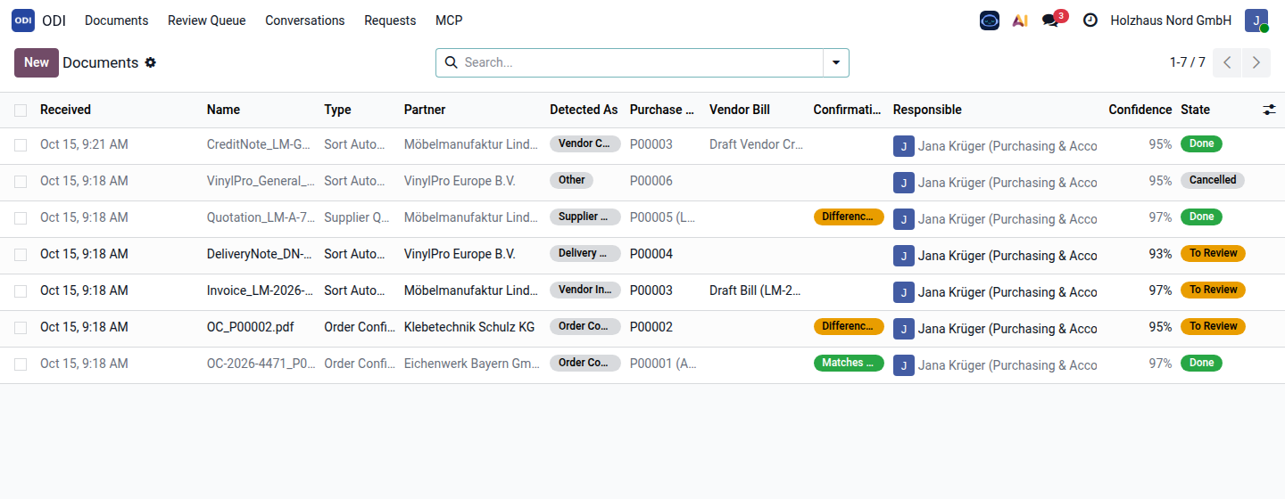Viewport: 1285px width, 499px height.
Task: Go to previous page arrow
Action: [1227, 62]
